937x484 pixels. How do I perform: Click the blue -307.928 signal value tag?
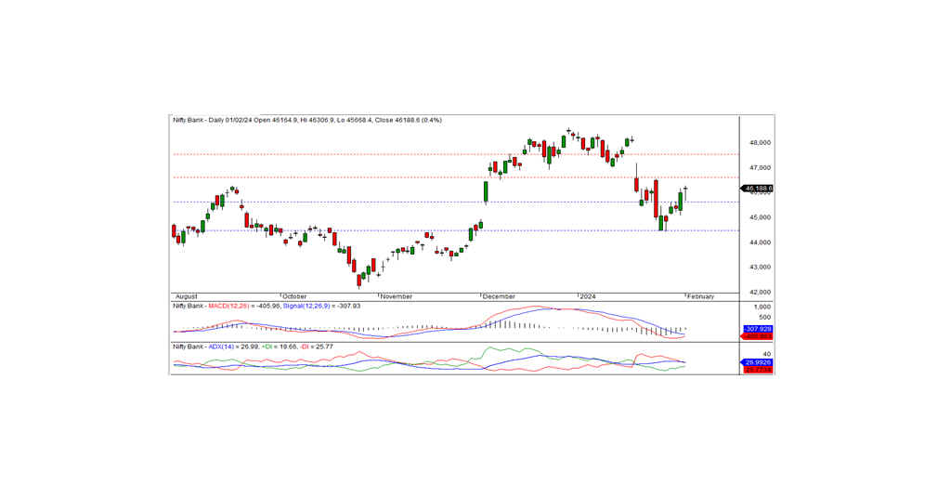point(758,329)
